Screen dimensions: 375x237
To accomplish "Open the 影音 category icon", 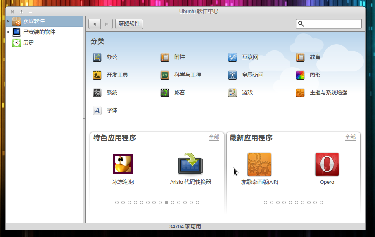I will pyautogui.click(x=164, y=93).
